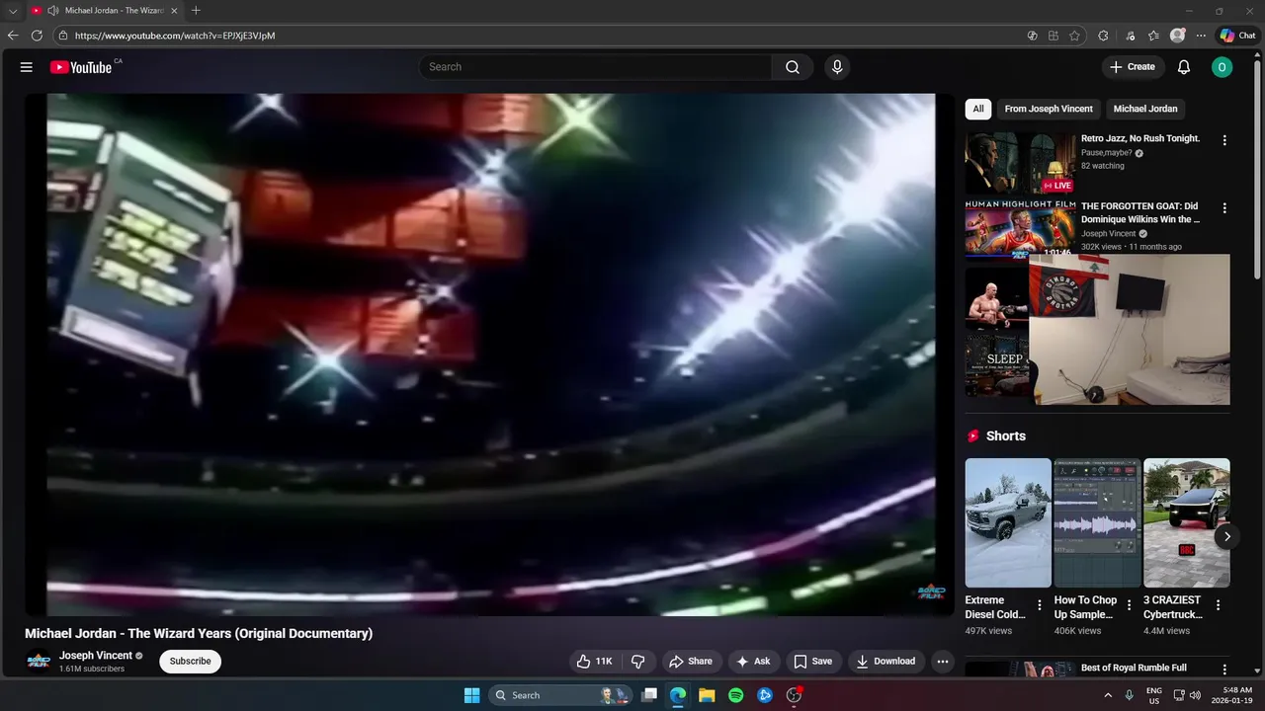Like the video with thumbs up

pyautogui.click(x=594, y=662)
